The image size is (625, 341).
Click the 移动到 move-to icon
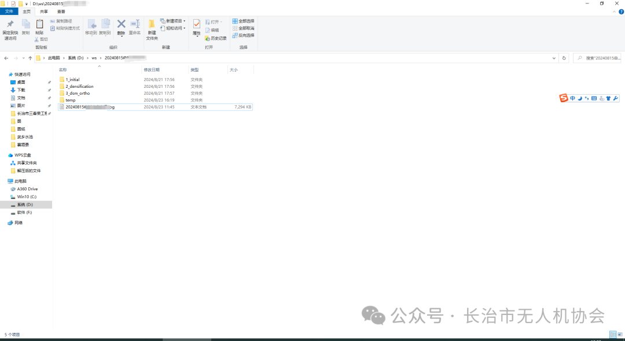tap(91, 24)
